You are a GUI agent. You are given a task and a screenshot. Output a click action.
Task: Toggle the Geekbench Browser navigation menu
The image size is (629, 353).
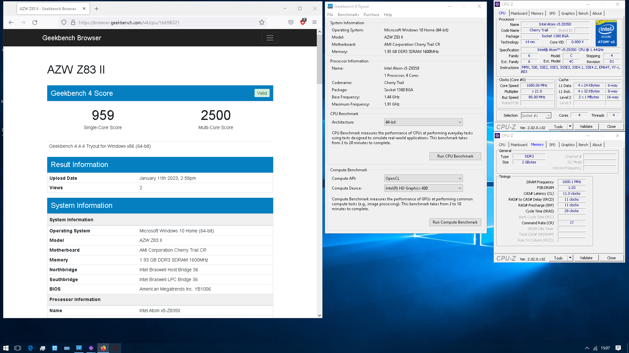click(270, 38)
